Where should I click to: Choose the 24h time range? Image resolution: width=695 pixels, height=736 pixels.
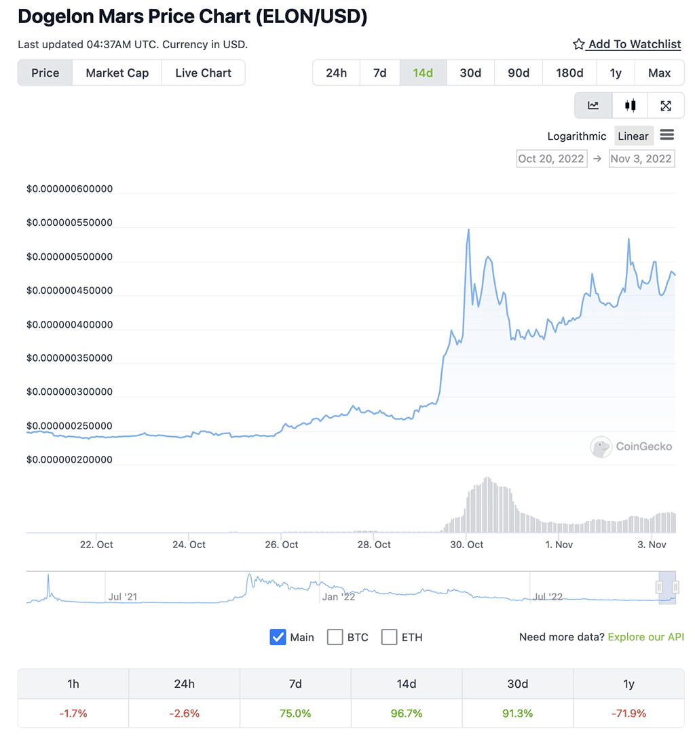(x=336, y=73)
